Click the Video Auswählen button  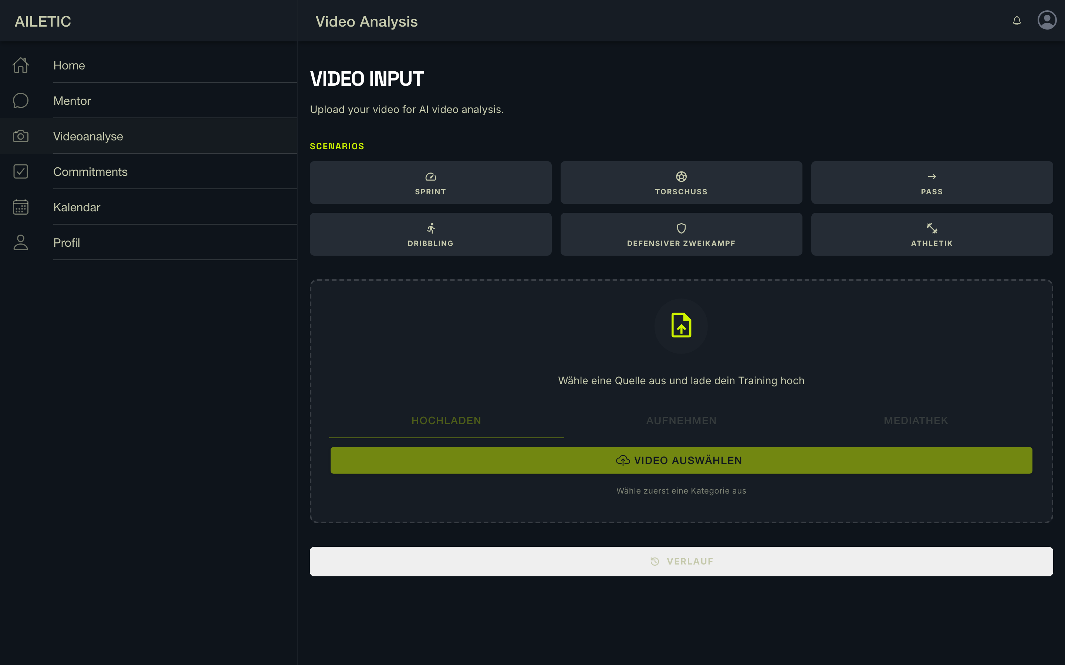tap(681, 460)
